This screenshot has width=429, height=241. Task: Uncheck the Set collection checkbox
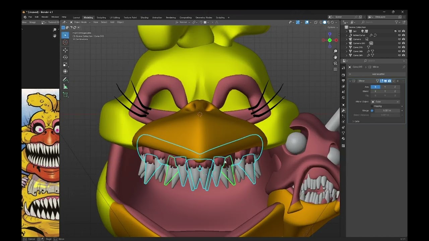(395, 31)
